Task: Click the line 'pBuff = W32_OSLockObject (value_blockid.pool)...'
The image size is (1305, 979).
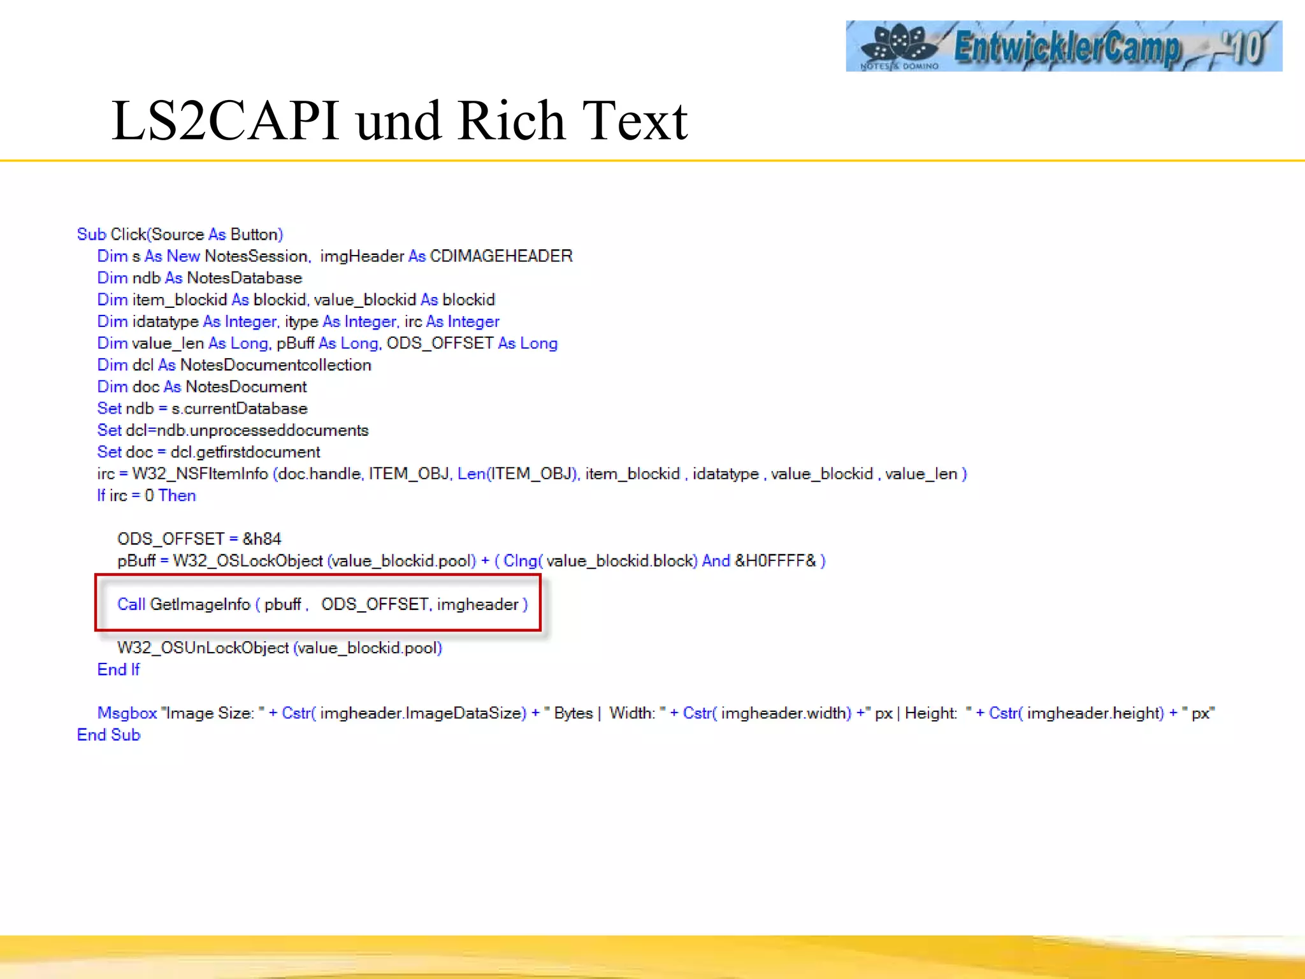Action: tap(472, 561)
